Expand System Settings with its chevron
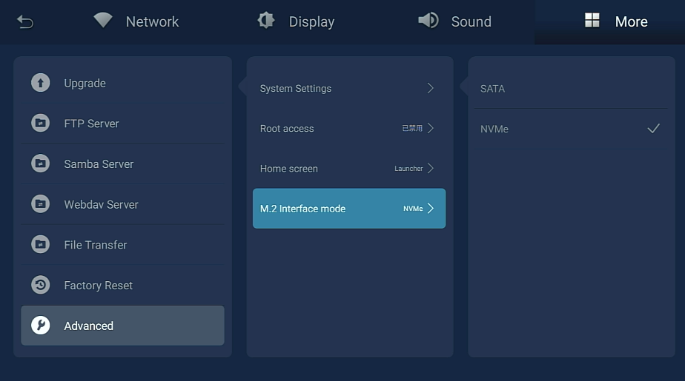The width and height of the screenshot is (685, 381). click(x=430, y=88)
